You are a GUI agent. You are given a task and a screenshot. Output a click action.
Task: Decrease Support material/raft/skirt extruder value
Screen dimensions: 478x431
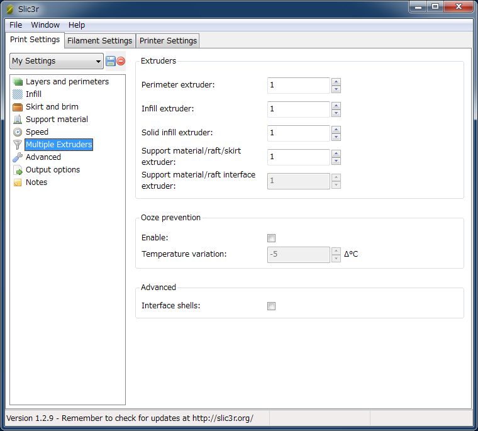click(x=336, y=161)
